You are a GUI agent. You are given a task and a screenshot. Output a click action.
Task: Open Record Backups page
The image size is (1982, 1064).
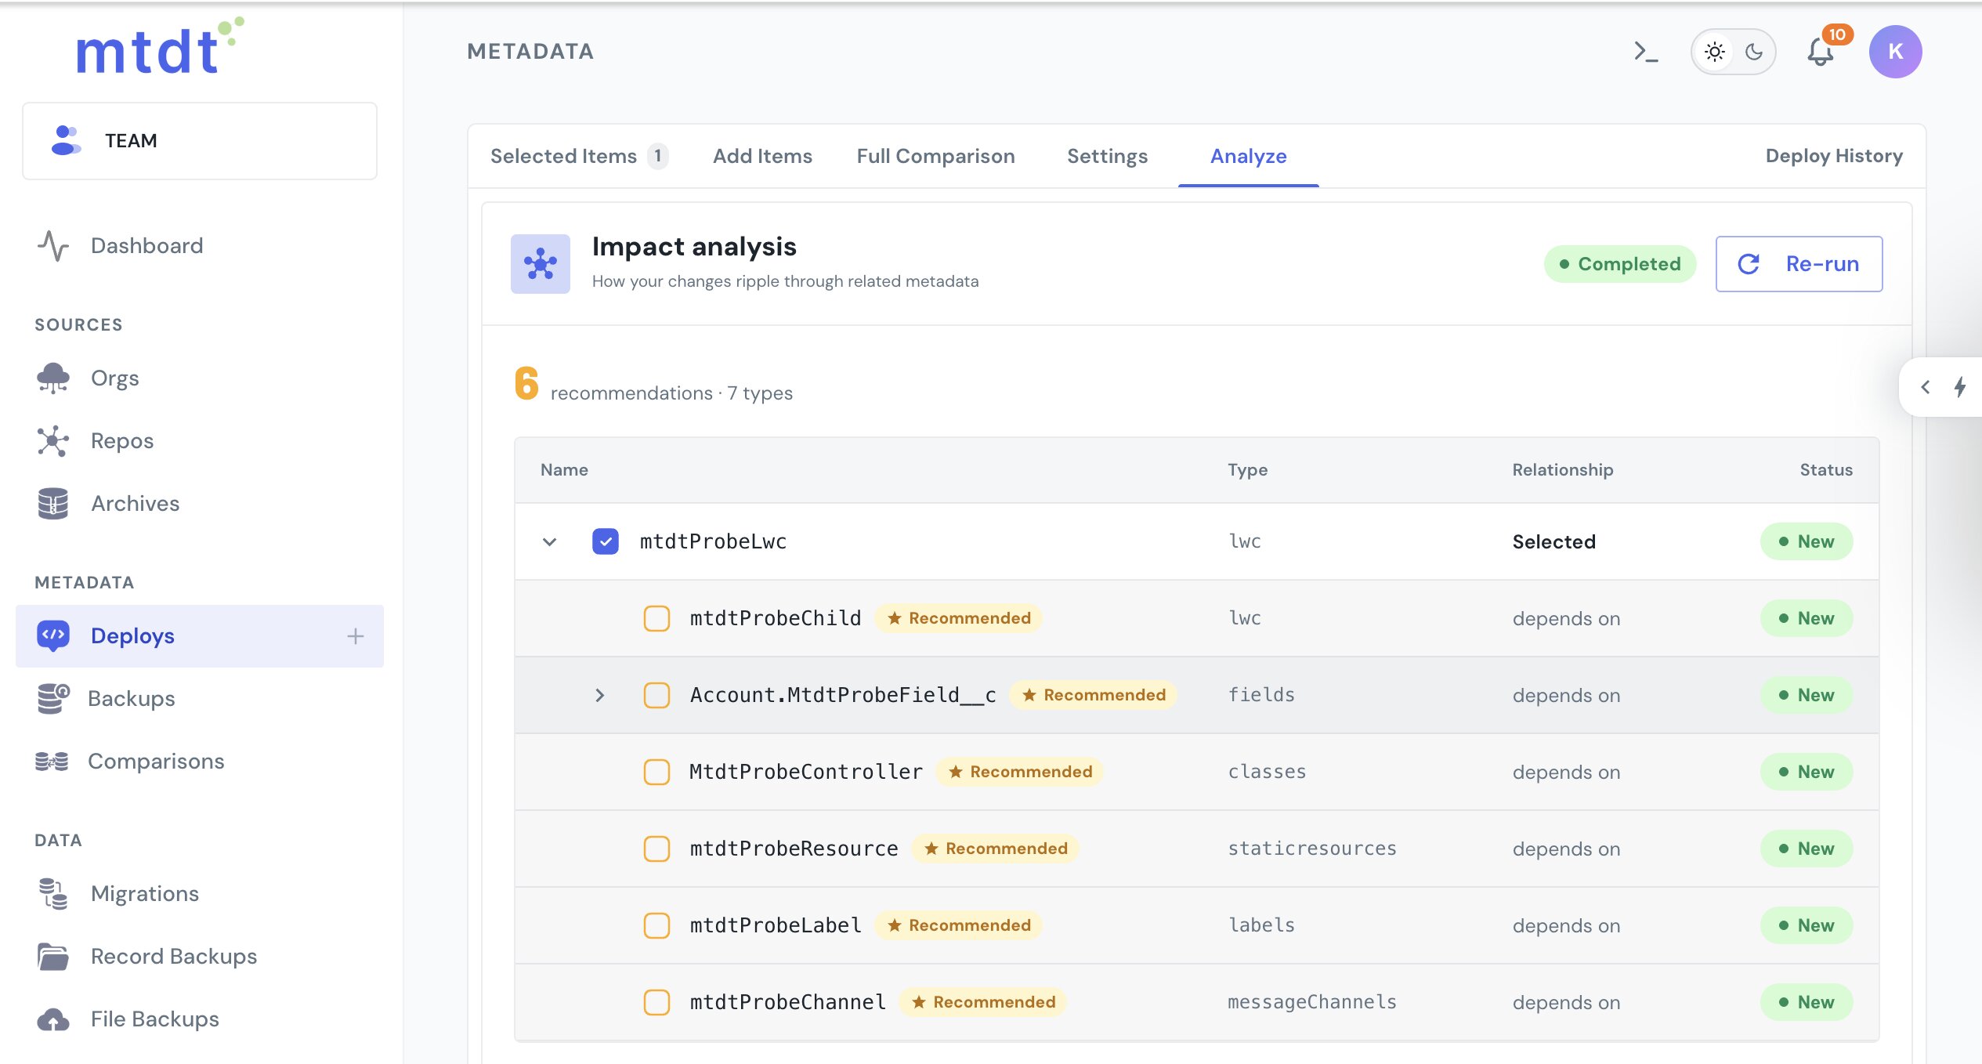[x=174, y=956]
